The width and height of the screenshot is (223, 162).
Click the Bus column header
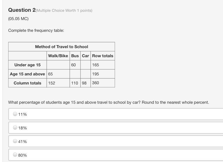[75, 56]
